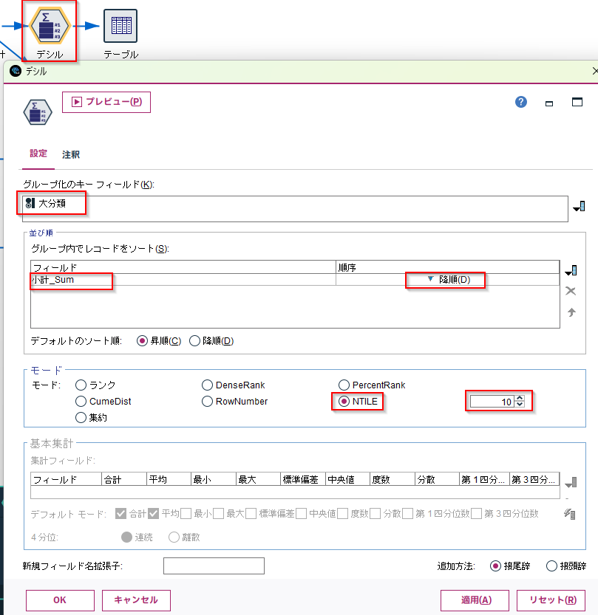Click the 順序 column header

click(448, 267)
